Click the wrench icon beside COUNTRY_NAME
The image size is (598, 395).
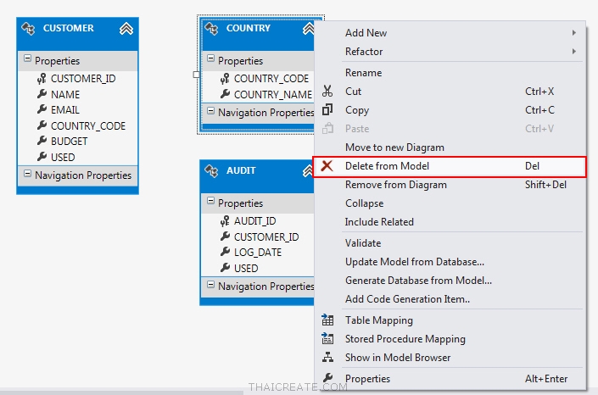(x=225, y=94)
